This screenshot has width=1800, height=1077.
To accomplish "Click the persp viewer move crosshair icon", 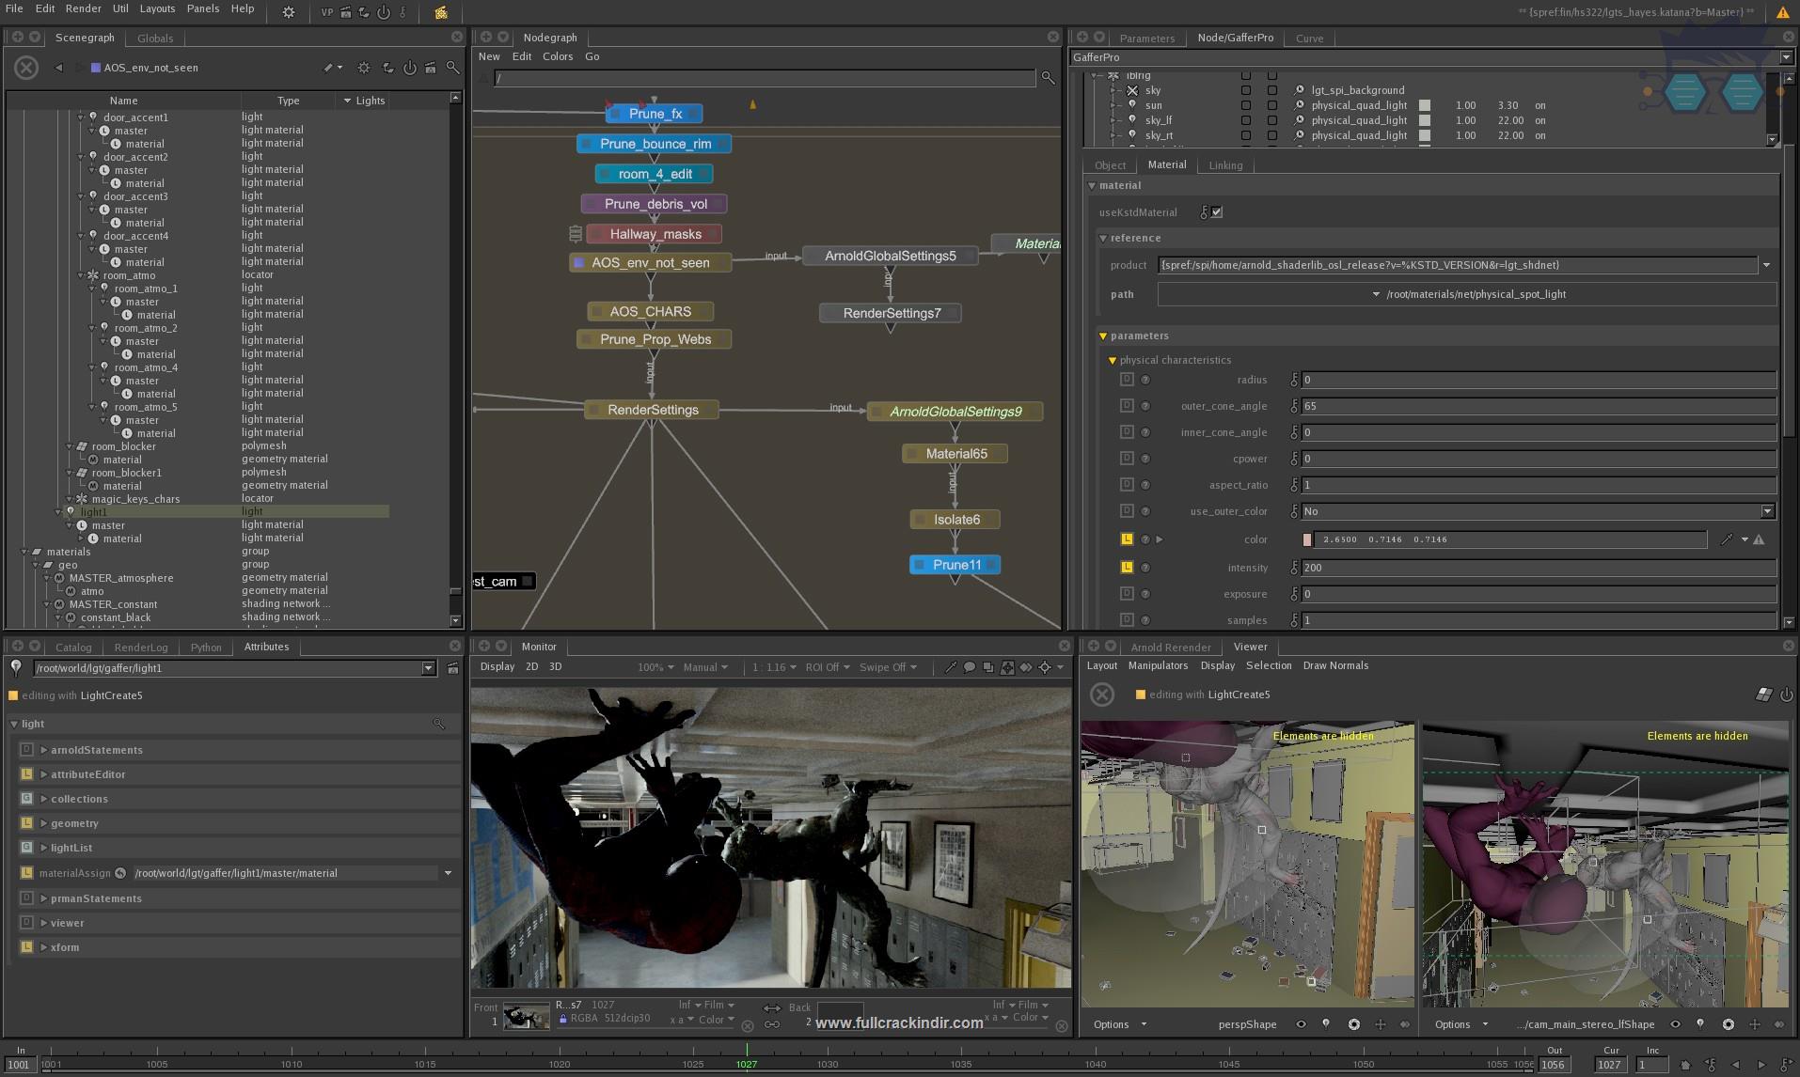I will click(x=1380, y=1024).
